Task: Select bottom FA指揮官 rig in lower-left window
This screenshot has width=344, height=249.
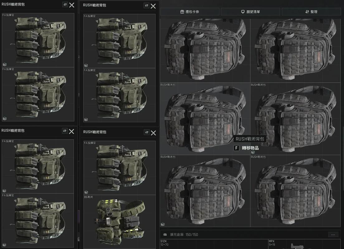Action: point(38,220)
